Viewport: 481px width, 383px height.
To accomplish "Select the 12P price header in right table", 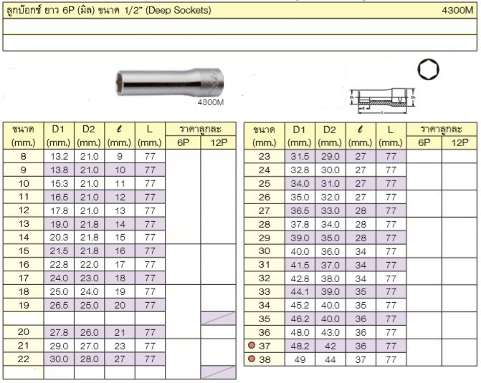I will pos(459,142).
